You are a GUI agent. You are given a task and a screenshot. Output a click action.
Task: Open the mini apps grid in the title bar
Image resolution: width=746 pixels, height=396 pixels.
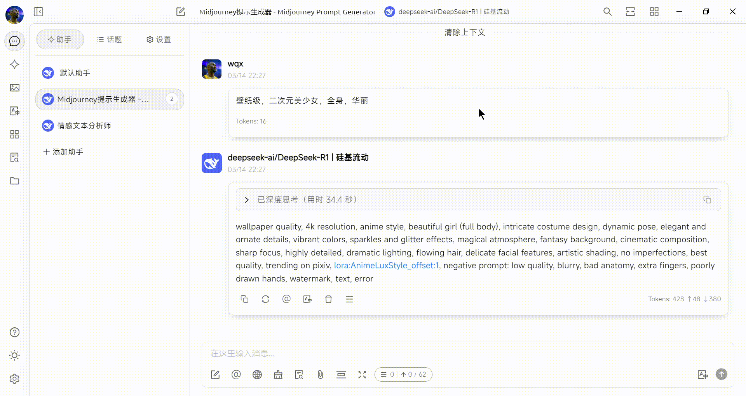click(654, 12)
